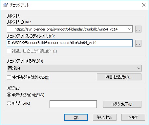This screenshot has width=149, height=125.
Task: Open the repository URL dropdown history
Action: tap(130, 29)
